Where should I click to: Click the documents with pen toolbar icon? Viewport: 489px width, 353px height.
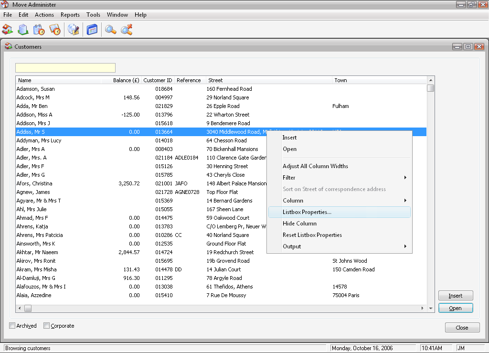click(x=74, y=30)
